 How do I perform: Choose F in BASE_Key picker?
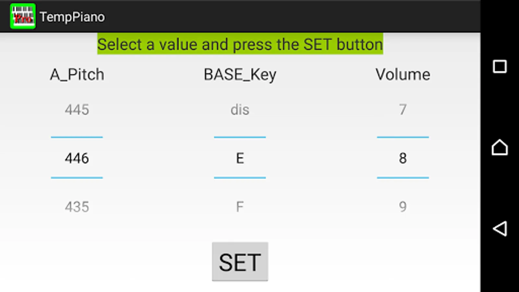(x=240, y=207)
